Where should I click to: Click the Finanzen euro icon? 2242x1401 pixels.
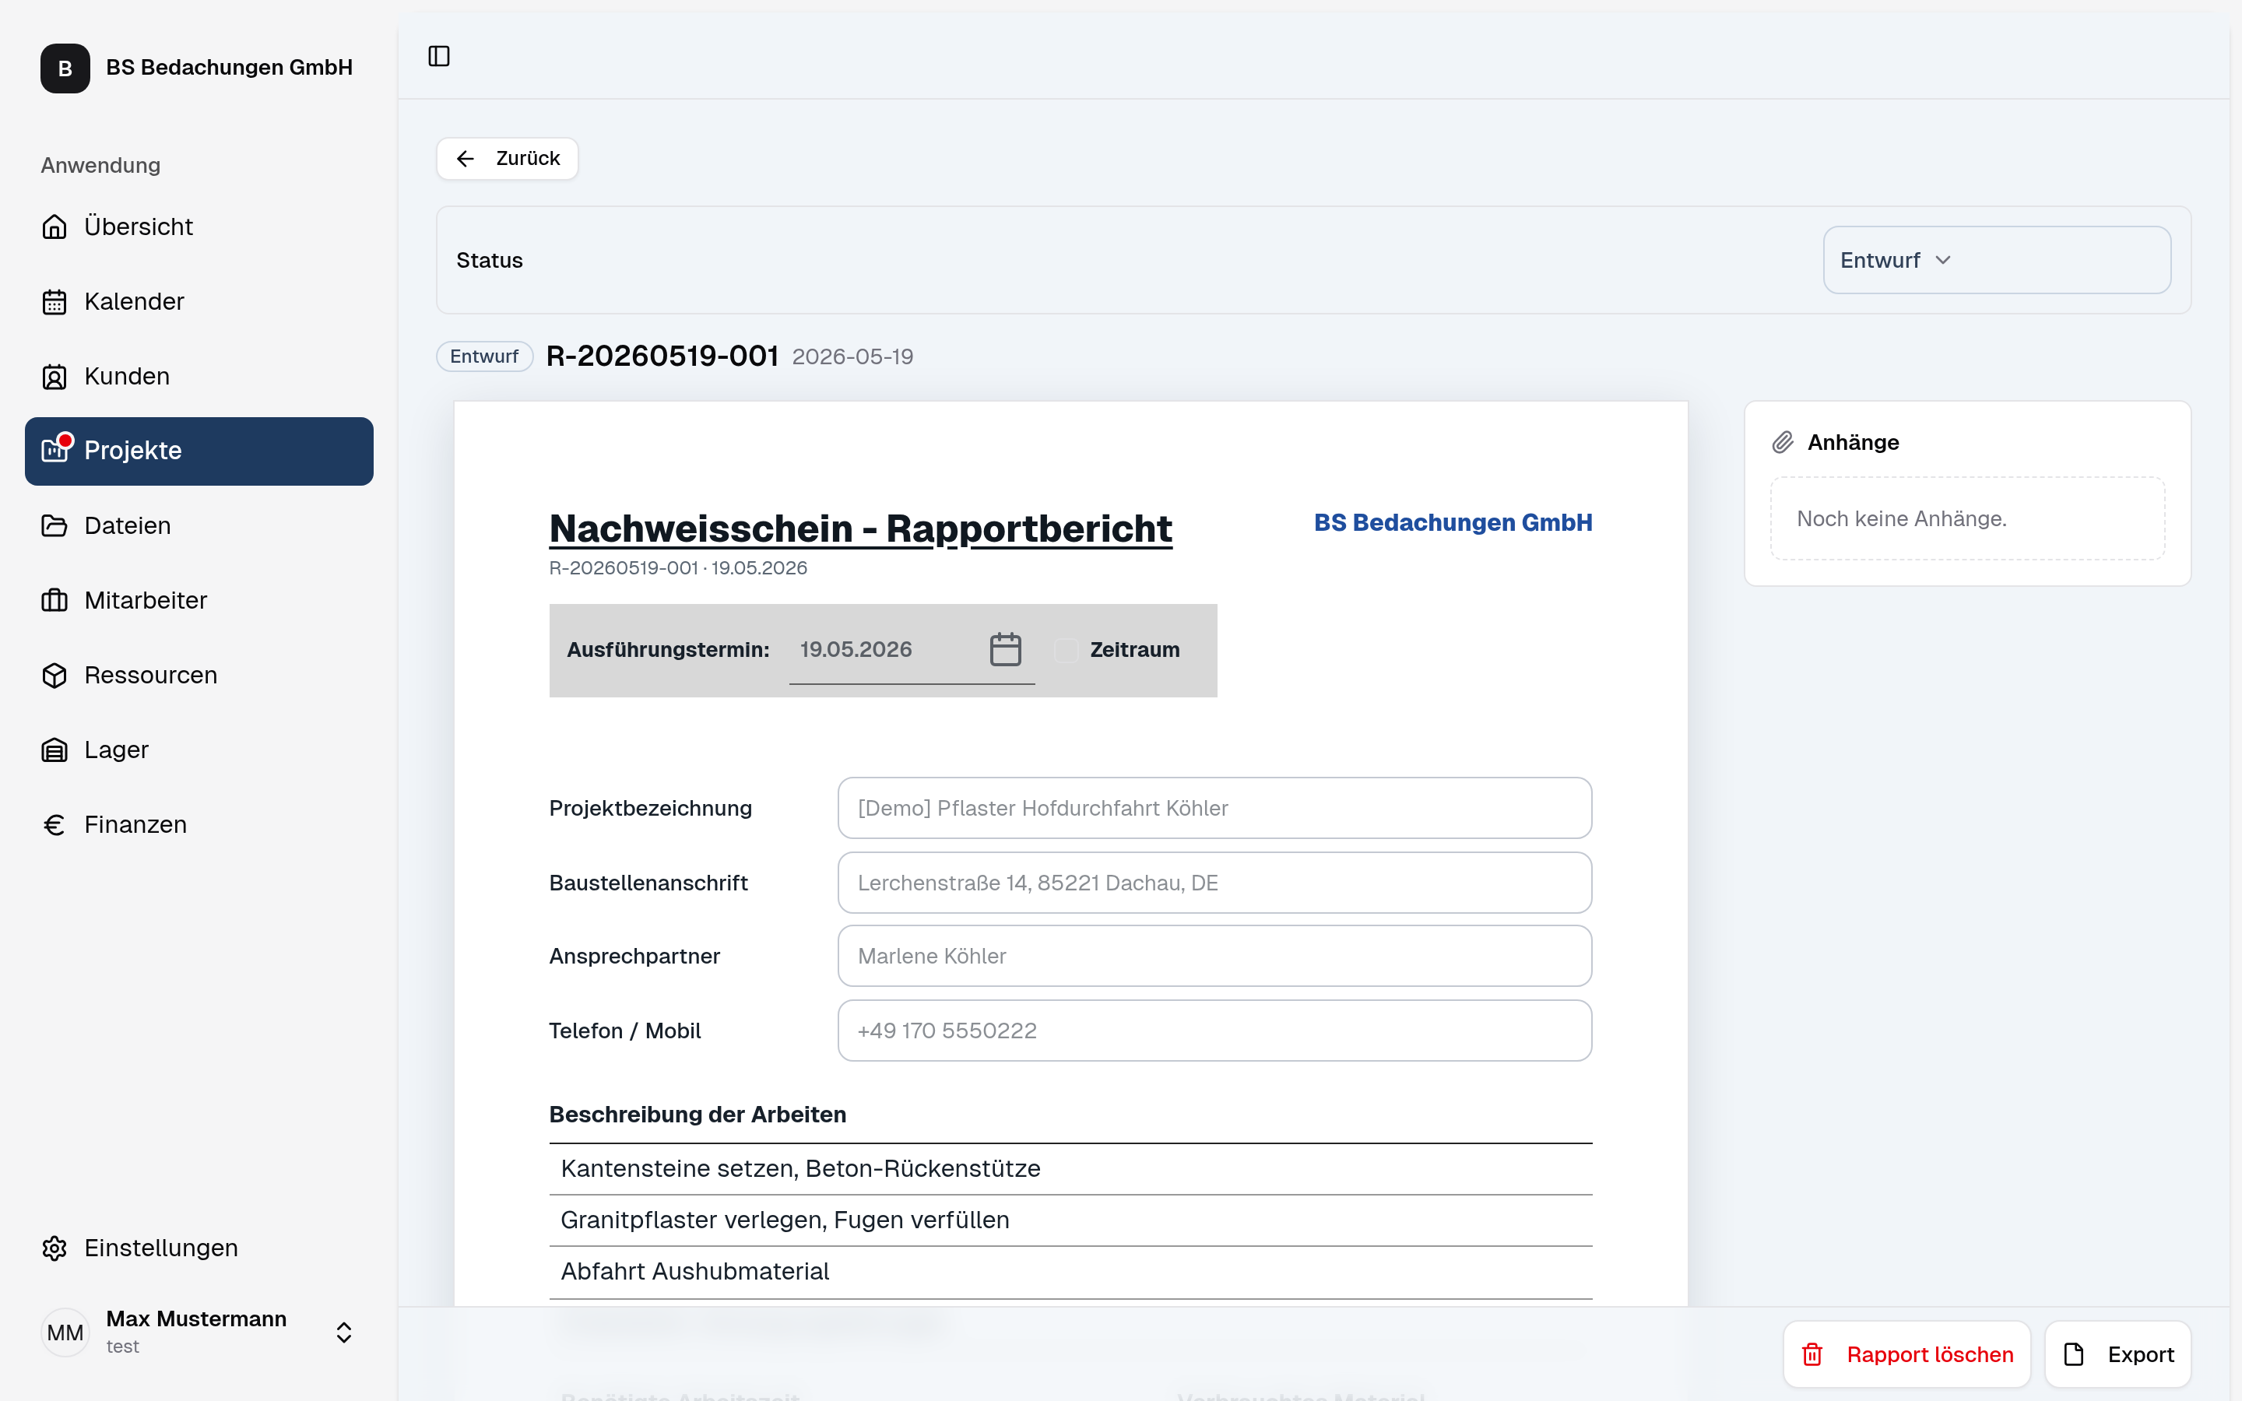[x=54, y=825]
